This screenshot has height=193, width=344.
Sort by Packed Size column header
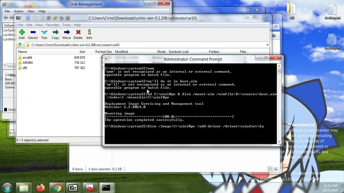click(x=100, y=52)
